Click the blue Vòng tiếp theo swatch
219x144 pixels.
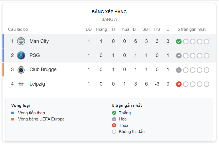click(12, 113)
